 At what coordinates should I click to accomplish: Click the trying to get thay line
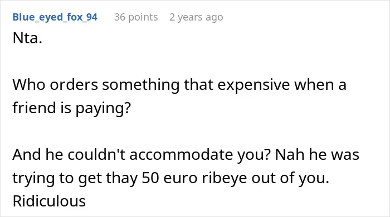171,178
